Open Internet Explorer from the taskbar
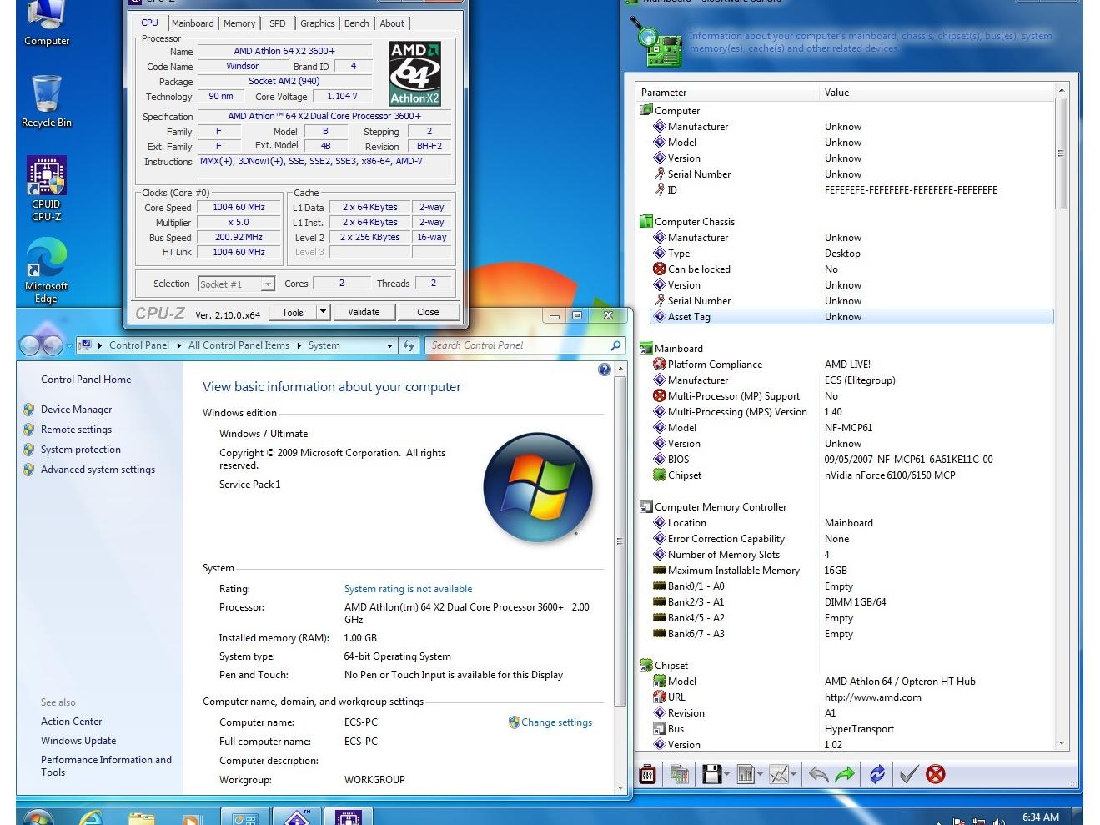The image size is (1100, 825). 90,817
